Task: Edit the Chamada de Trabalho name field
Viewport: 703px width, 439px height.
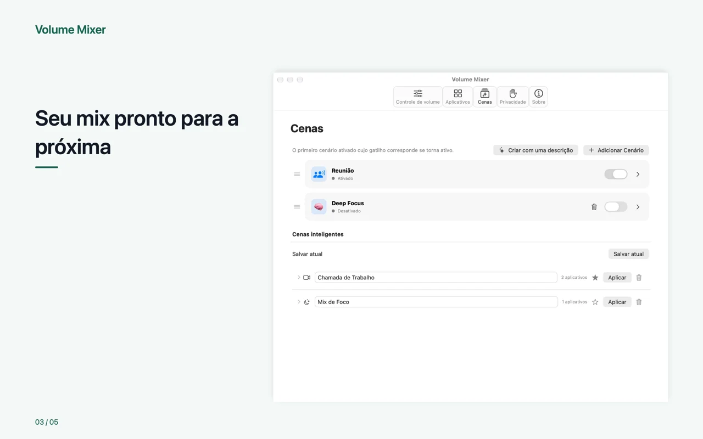Action: (x=436, y=278)
